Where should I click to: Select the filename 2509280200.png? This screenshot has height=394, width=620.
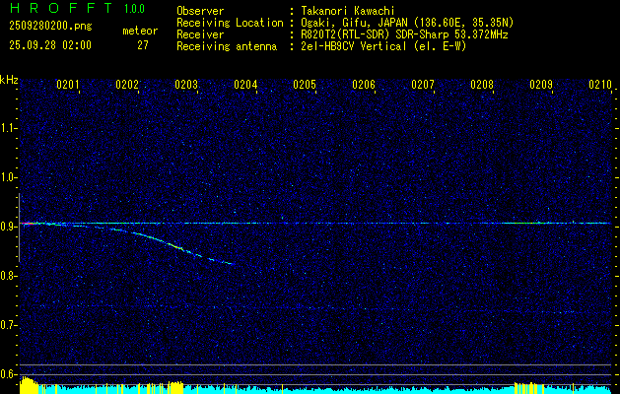[x=50, y=27]
